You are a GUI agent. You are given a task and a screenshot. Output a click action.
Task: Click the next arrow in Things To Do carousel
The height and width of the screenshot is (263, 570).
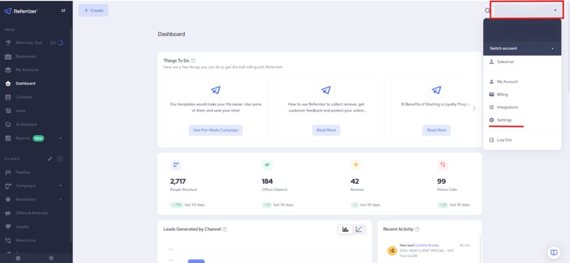pyautogui.click(x=474, y=108)
